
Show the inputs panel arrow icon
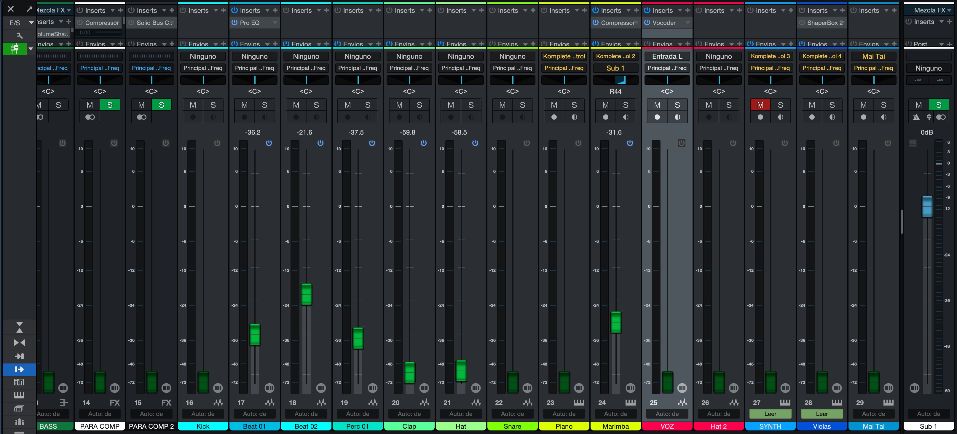pyautogui.click(x=19, y=356)
